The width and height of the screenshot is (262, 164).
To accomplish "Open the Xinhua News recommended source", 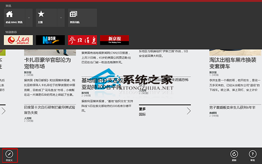I will click(50, 40).
